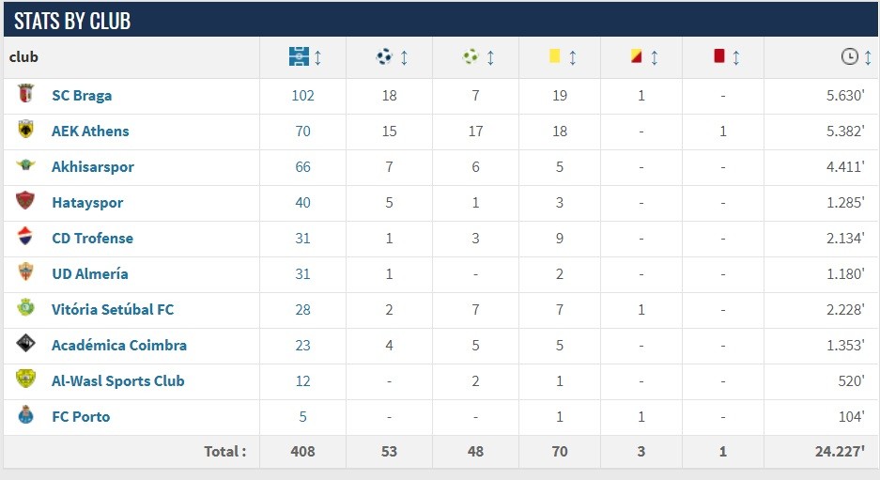Click AEK Athens appearances count 70
880x480 pixels.
click(x=302, y=132)
